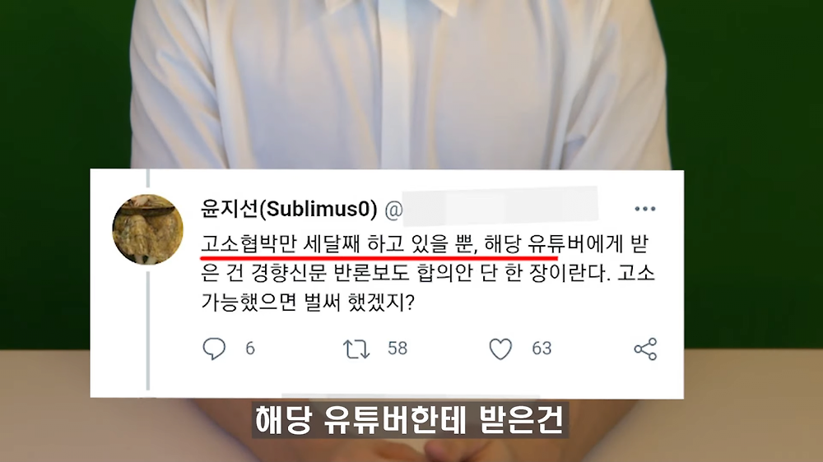This screenshot has width=823, height=462.
Task: Open the round profile avatar picture
Action: coord(147,229)
